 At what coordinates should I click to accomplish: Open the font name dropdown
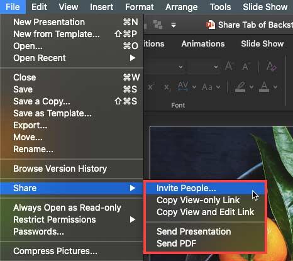(x=180, y=67)
